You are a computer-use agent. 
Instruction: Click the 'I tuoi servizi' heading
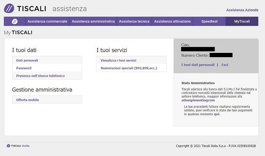coord(112,50)
